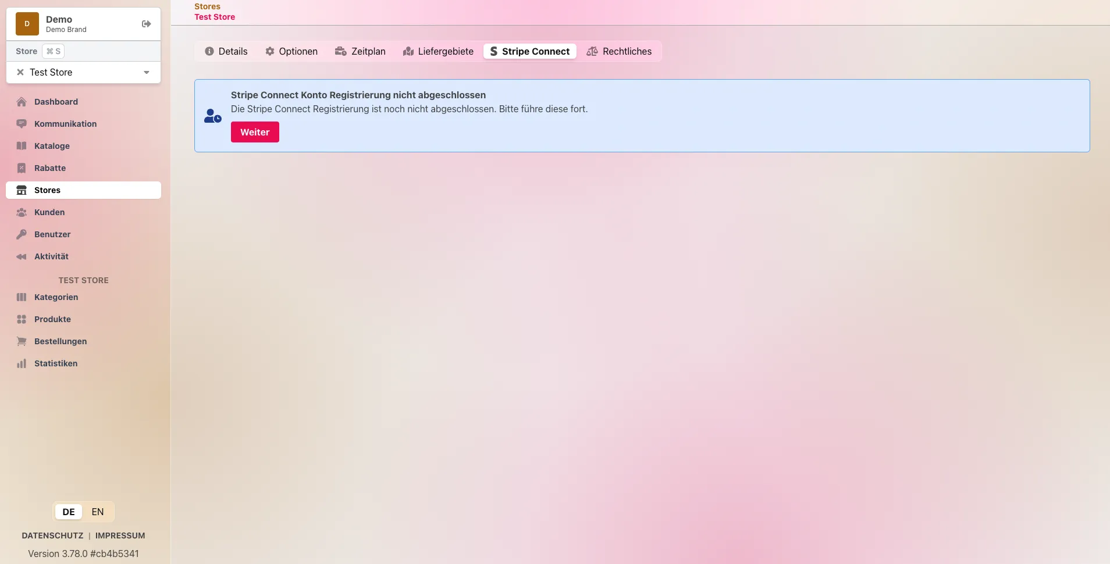Click the Kommunikation chat bubble icon

click(22, 124)
